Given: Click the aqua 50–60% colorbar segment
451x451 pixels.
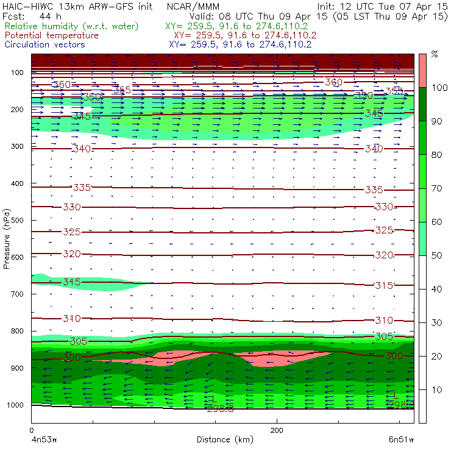Looking at the screenshot, I should click(x=422, y=239).
